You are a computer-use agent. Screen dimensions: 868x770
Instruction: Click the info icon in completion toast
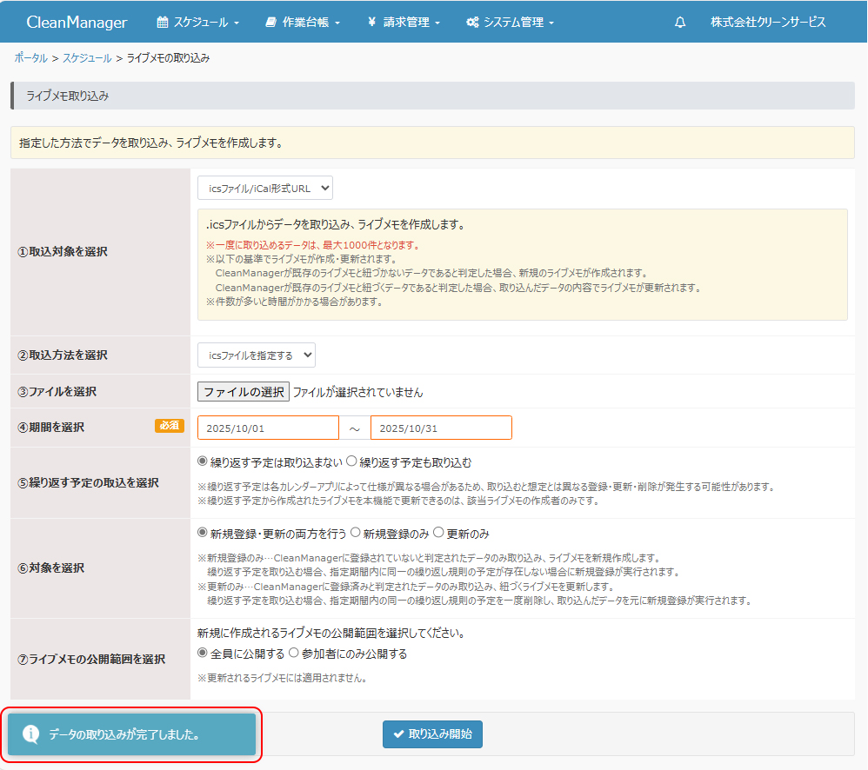point(30,734)
